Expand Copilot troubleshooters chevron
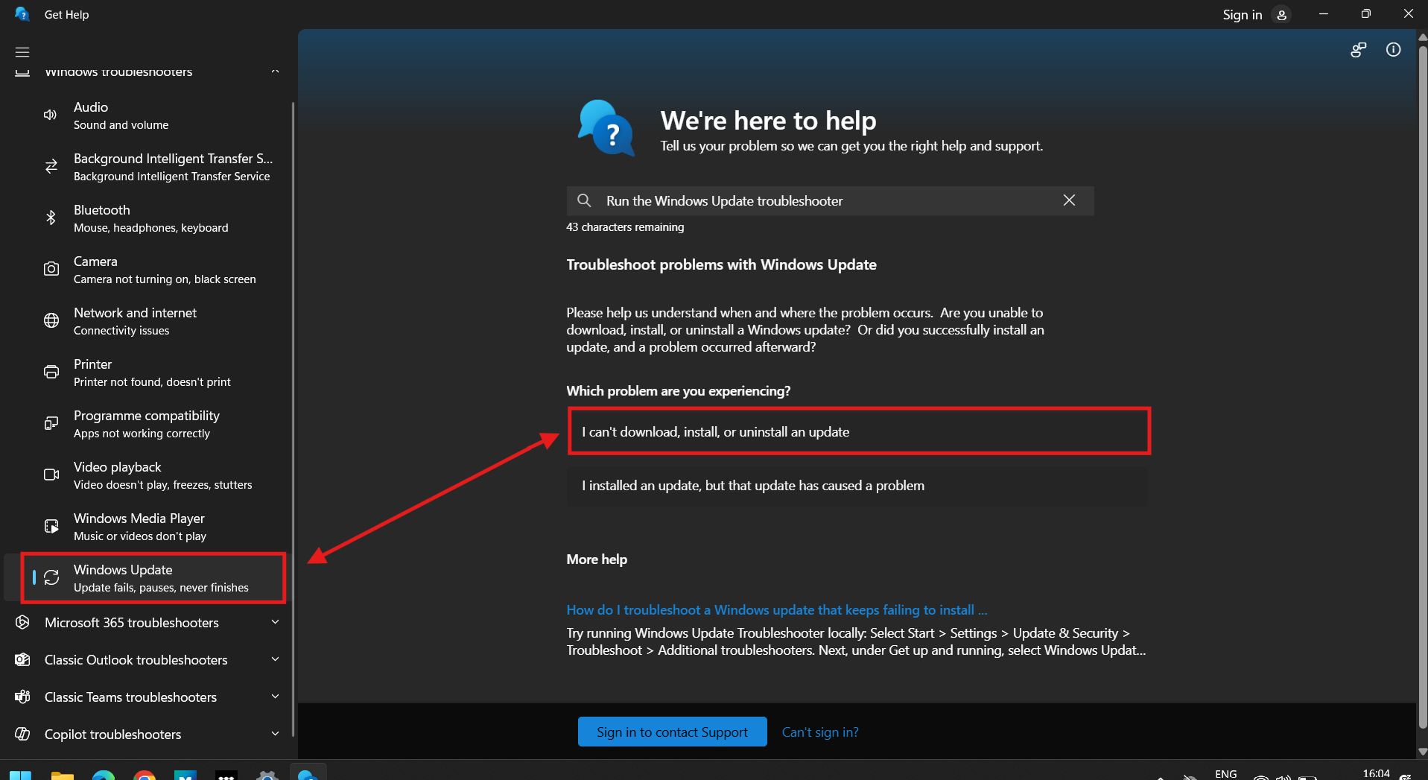Screen dimensions: 1428x780 [x=275, y=734]
